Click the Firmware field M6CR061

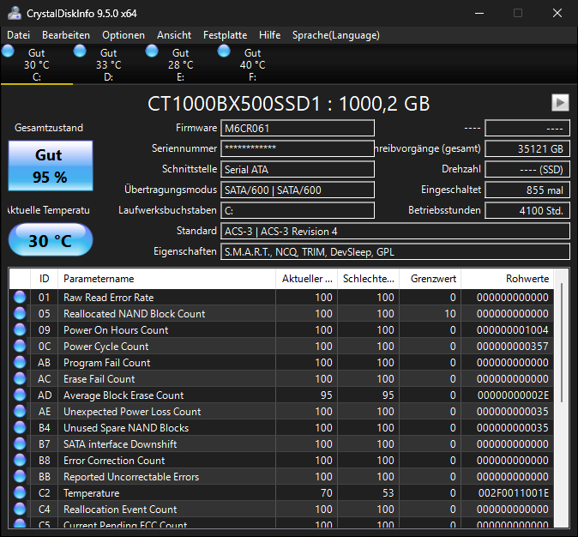[298, 129]
